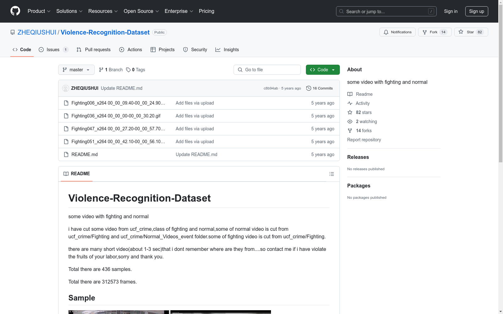Open the Violence-Recognition-Dataset repository link
Viewport: 503px width, 314px height.
pos(105,32)
